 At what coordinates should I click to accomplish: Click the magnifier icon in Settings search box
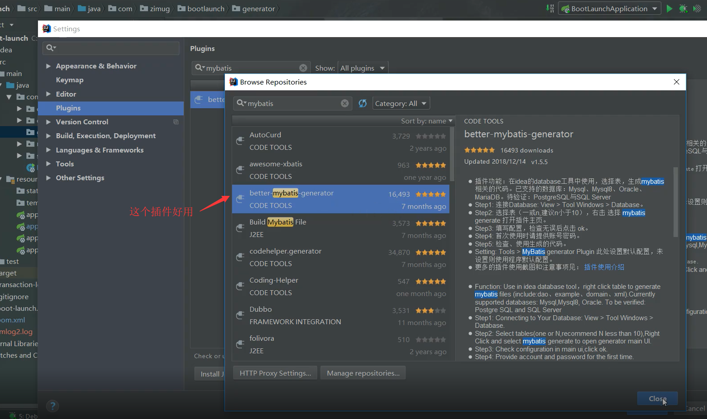pyautogui.click(x=51, y=48)
